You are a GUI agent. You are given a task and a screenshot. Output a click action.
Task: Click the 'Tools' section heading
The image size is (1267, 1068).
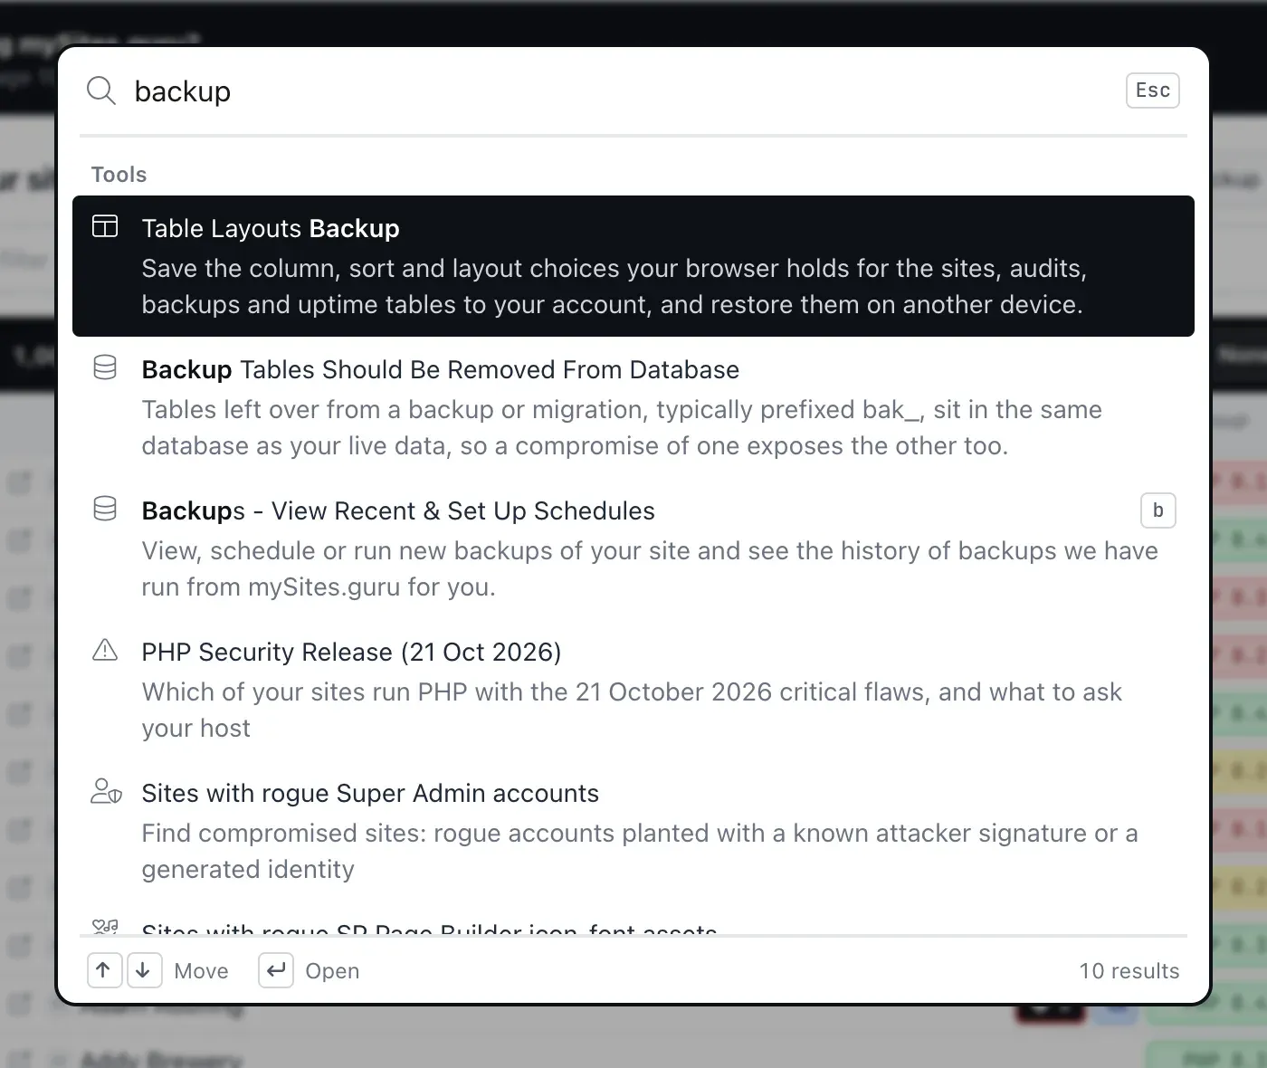(x=119, y=175)
